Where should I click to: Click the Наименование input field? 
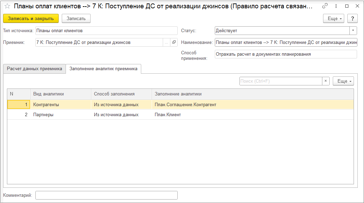coord(286,42)
